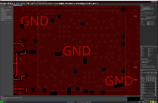
Task: Open the Soldermask Bottom subclass dropdown
Action: tap(148, 9)
